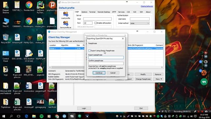
Task: Select the fk gvc and pins.xlsx file
Action: 17,104
